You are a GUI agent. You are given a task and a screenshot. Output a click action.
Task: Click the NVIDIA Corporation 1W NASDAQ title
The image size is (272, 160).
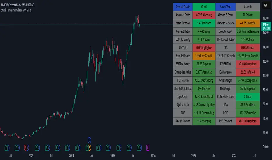[x=18, y=5]
